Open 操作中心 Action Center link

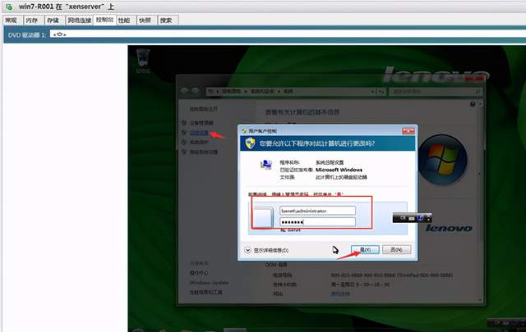coord(199,273)
